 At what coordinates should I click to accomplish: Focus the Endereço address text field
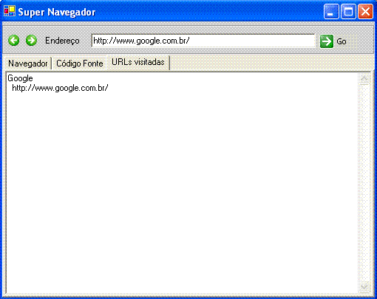[203, 41]
